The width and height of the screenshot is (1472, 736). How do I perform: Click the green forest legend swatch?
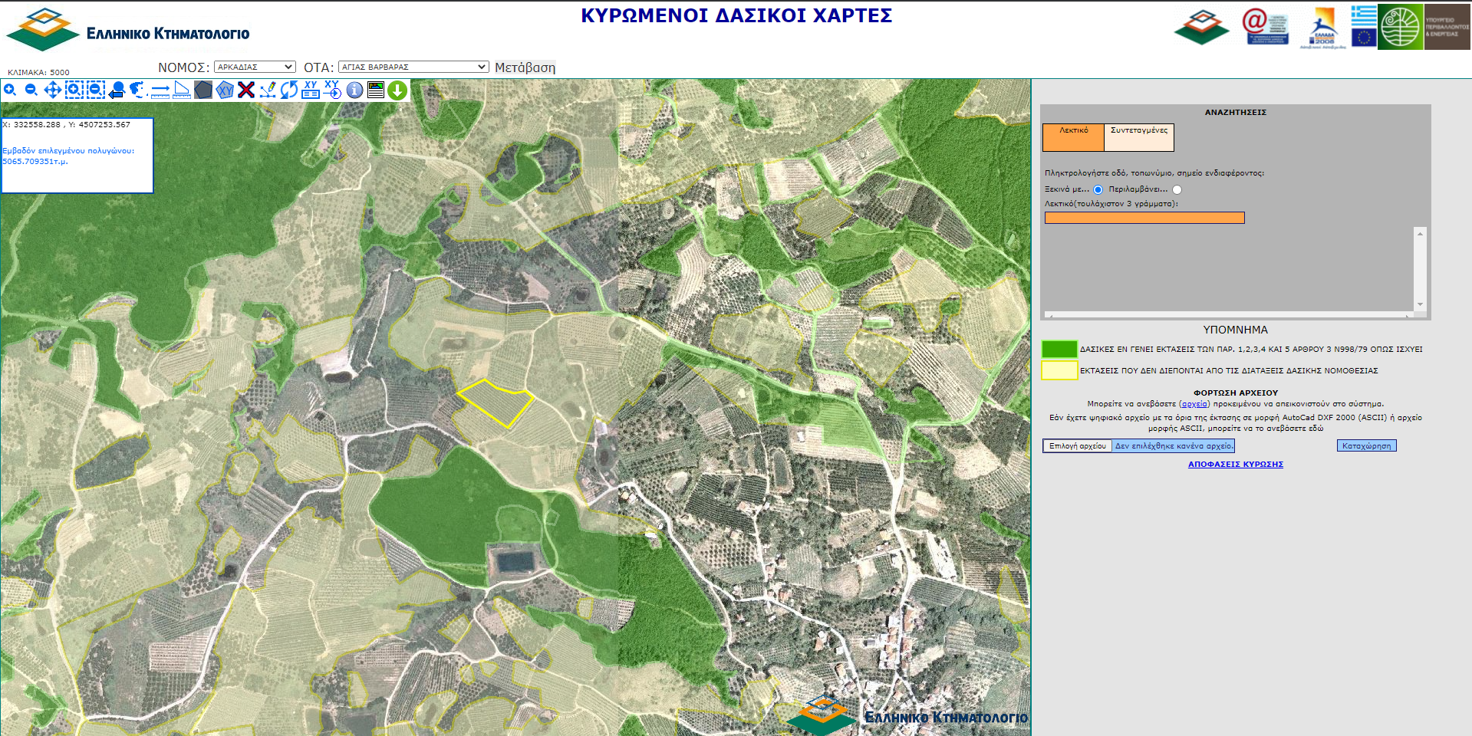pos(1059,350)
